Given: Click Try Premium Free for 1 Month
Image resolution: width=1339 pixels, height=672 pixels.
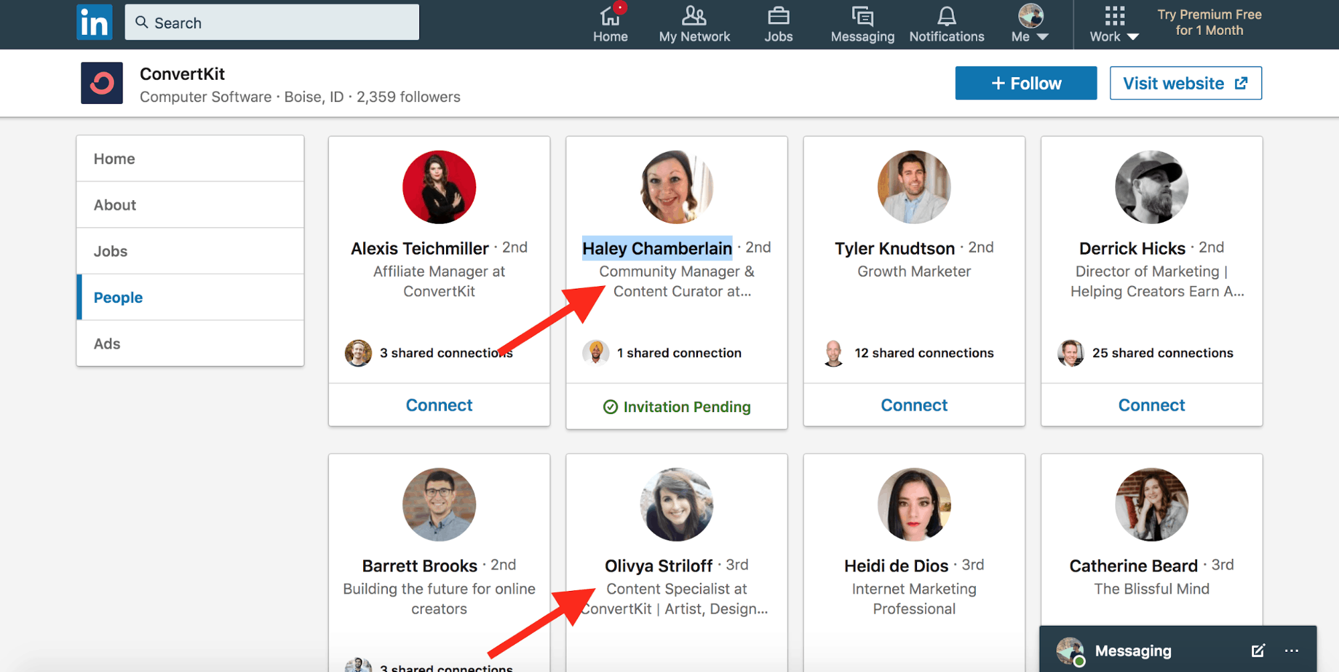Looking at the screenshot, I should pos(1209,22).
